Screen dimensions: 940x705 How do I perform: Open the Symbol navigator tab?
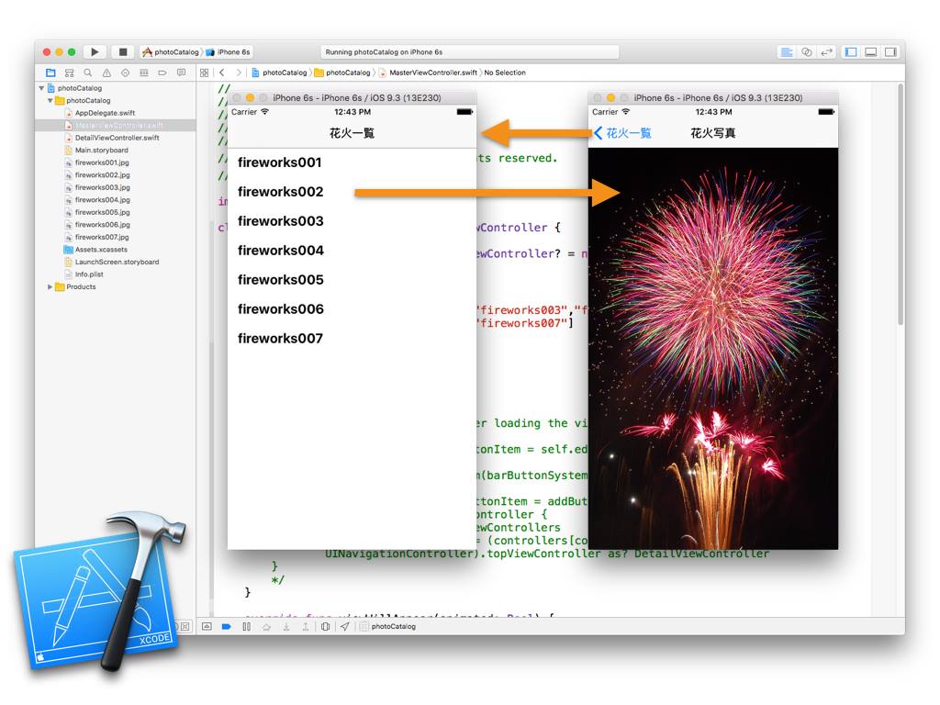coord(70,73)
